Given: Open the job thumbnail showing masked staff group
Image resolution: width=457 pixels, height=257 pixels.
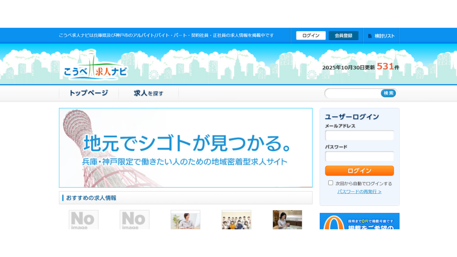Looking at the screenshot, I should [236, 220].
